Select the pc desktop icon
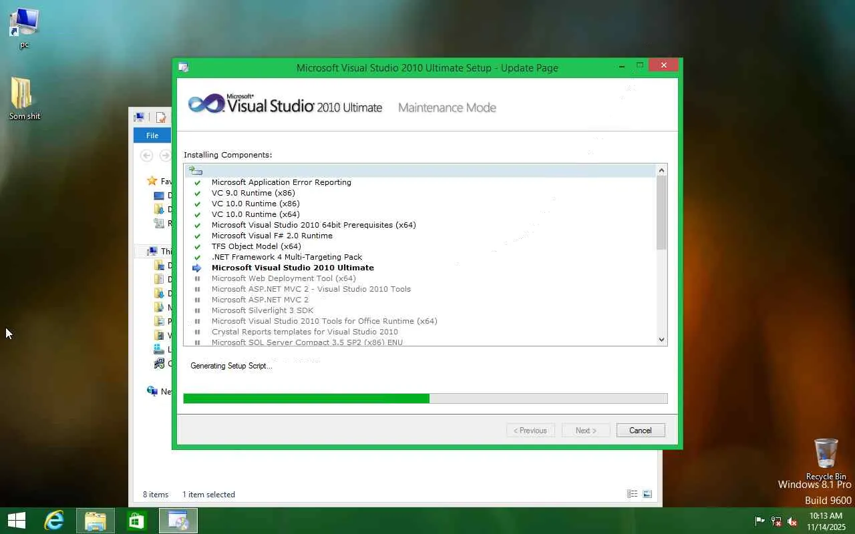Viewport: 855px width, 534px height. tap(24, 28)
